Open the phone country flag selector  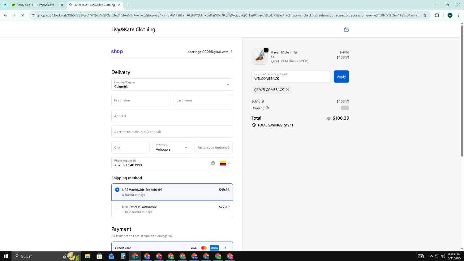225,163
